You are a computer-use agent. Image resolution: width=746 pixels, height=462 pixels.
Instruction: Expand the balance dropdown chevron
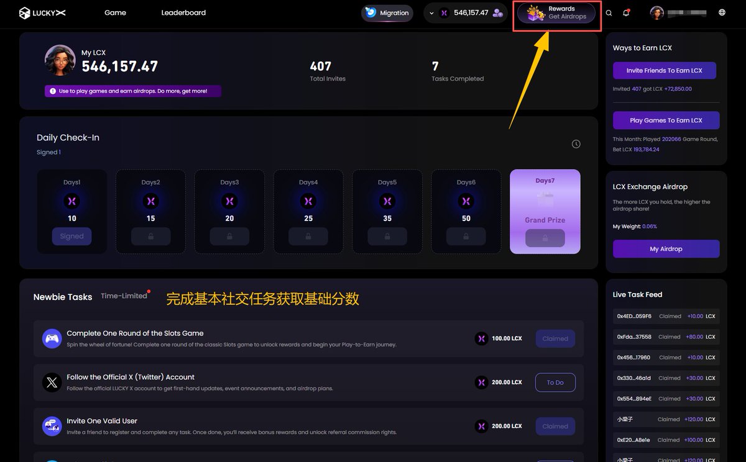(431, 13)
